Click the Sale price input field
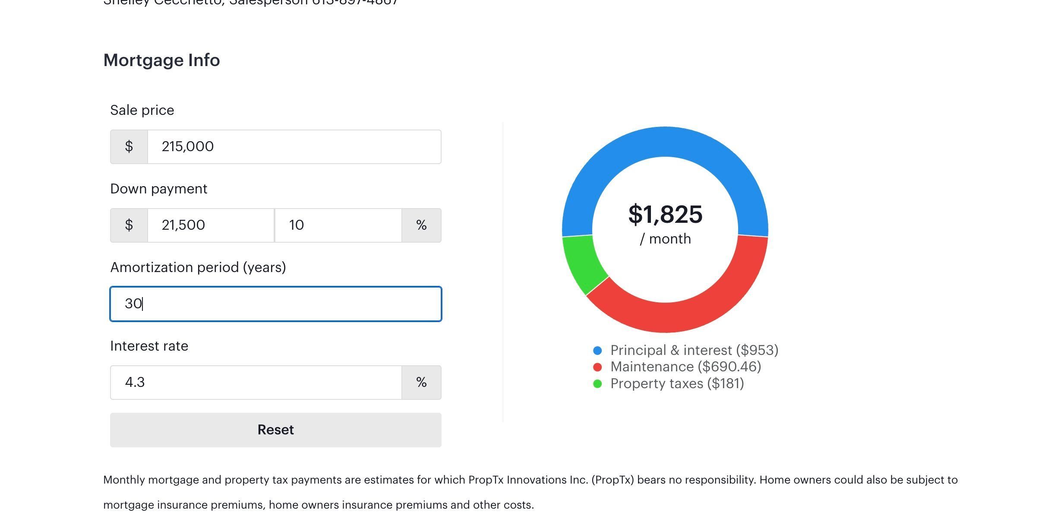The height and width of the screenshot is (519, 1042). 294,147
